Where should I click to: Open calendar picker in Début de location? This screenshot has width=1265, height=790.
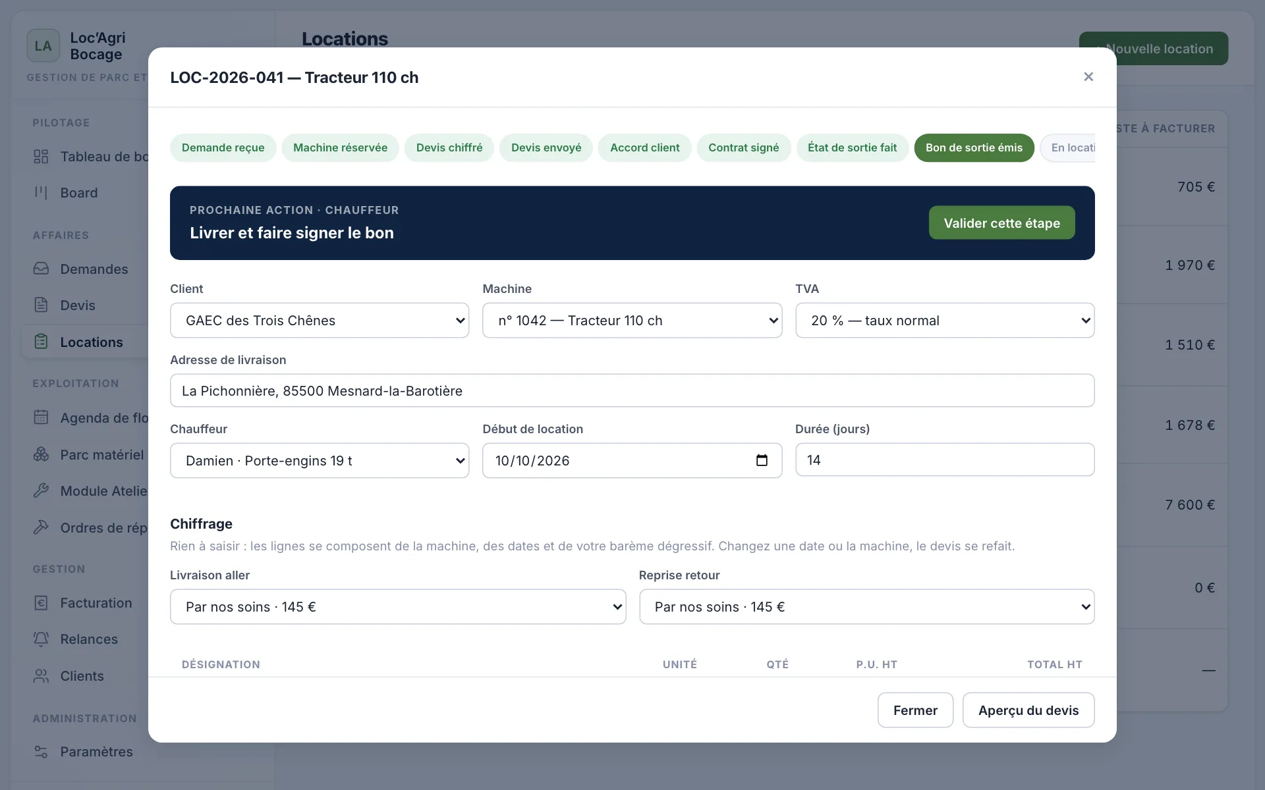(762, 460)
